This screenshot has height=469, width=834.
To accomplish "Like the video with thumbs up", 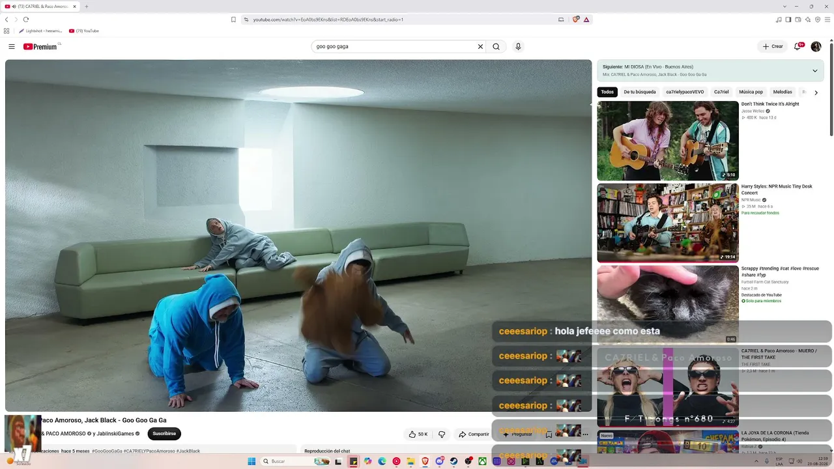I will tap(418, 434).
